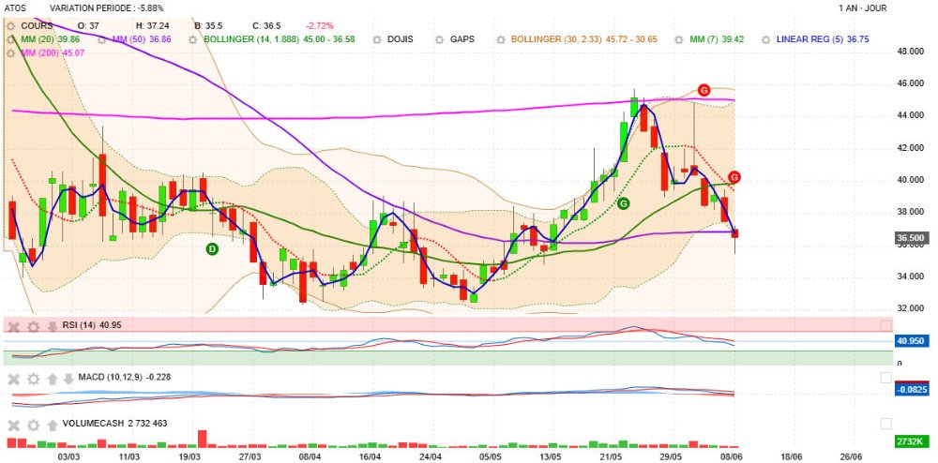Open RSI (14) settings gear
Image resolution: width=938 pixels, height=463 pixels.
click(34, 326)
